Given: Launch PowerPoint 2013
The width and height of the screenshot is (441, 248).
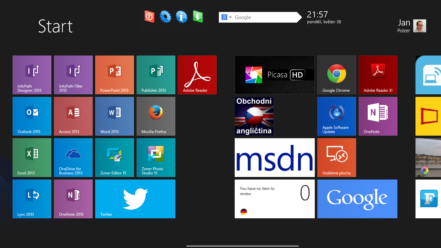Looking at the screenshot, I should point(115,75).
